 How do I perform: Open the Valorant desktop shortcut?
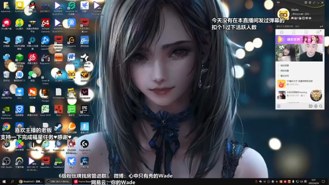(84, 94)
